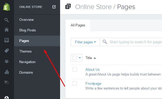The image size is (162, 99).
Task: Open Discounts via scissors icon
Action: point(7,82)
